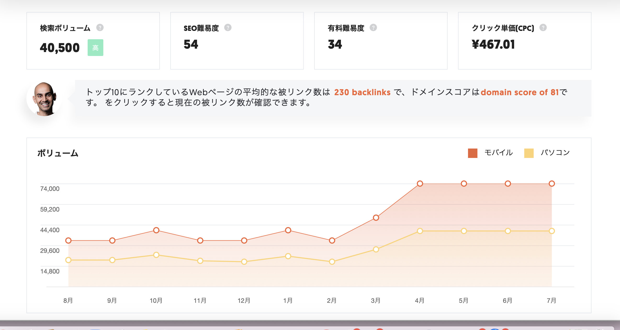Open the 230 backlinks link
The width and height of the screenshot is (620, 330).
[x=362, y=92]
